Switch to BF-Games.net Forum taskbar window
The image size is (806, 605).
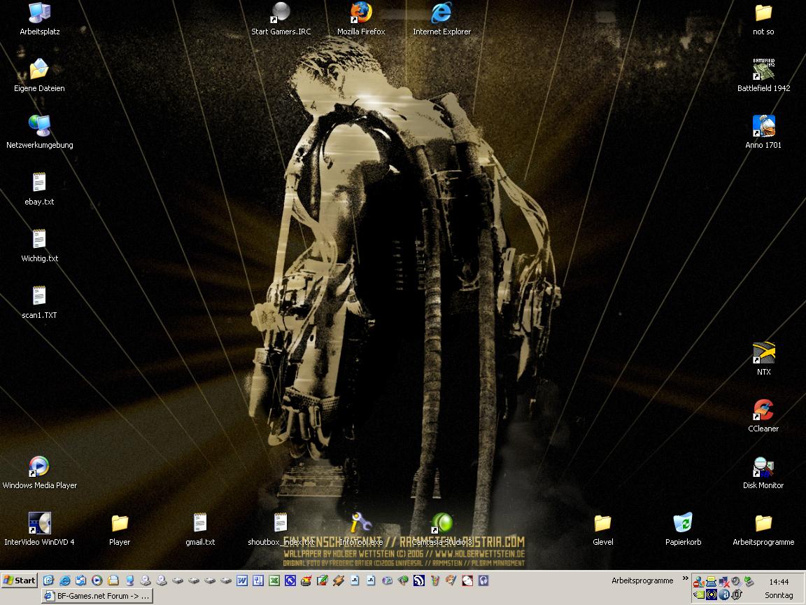(97, 596)
